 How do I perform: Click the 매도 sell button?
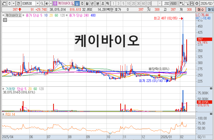pyautogui.click(x=210, y=9)
